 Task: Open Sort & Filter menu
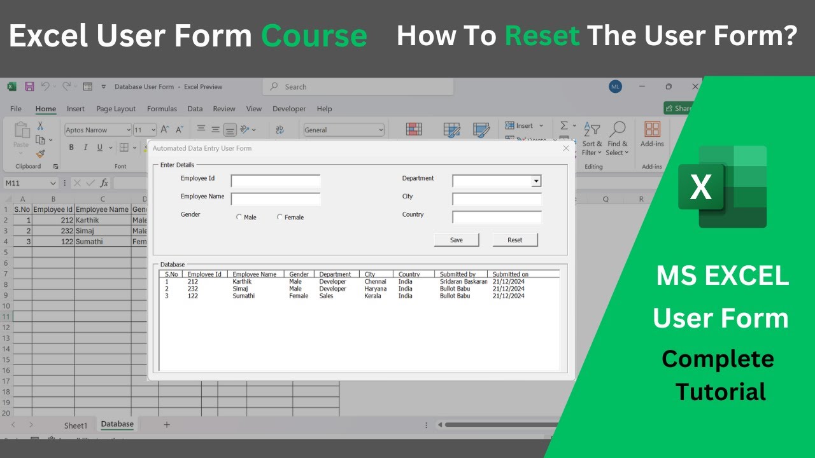[x=592, y=139]
